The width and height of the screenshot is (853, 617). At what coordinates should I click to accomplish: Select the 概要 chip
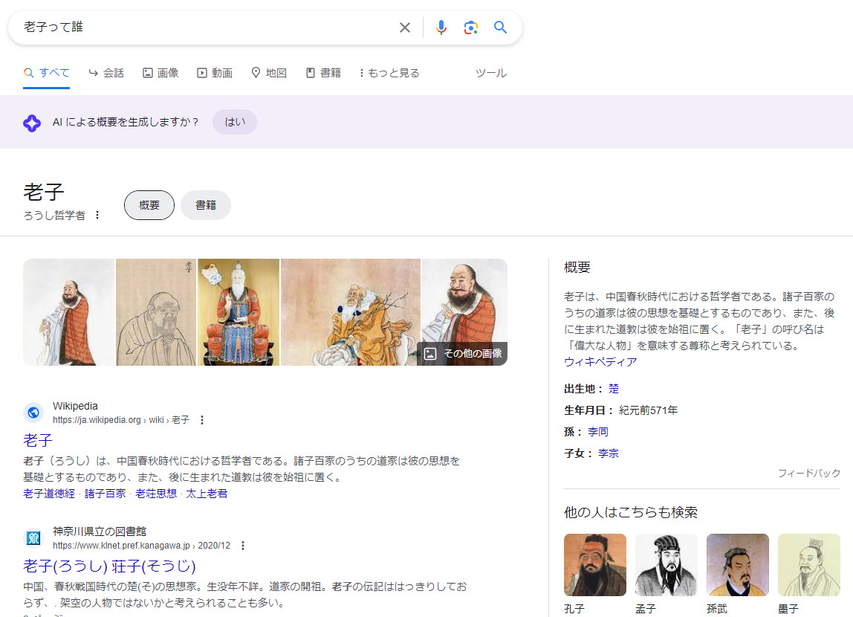[149, 205]
